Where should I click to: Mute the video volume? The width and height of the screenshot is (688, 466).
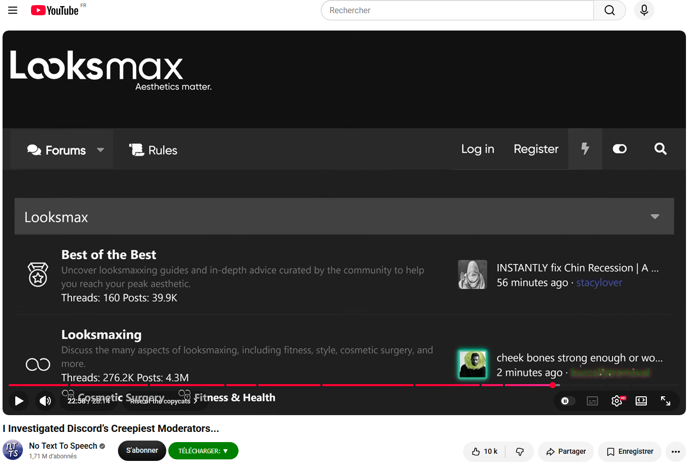45,401
